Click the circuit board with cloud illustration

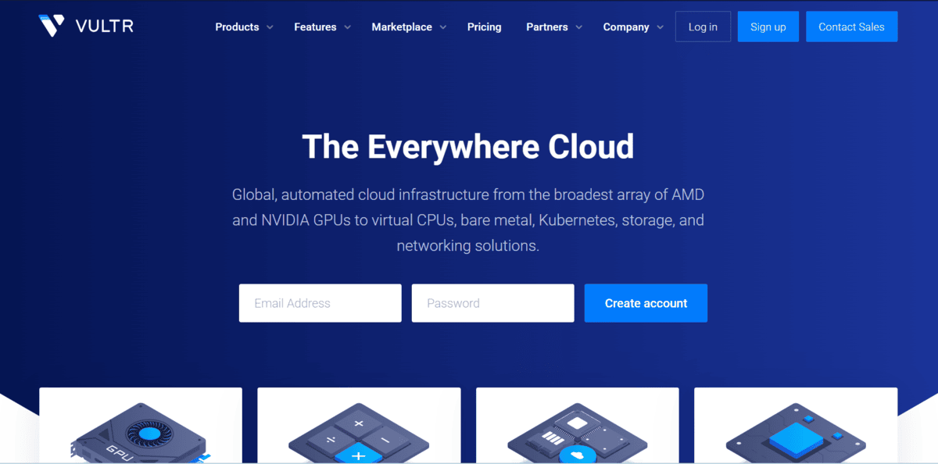577,436
